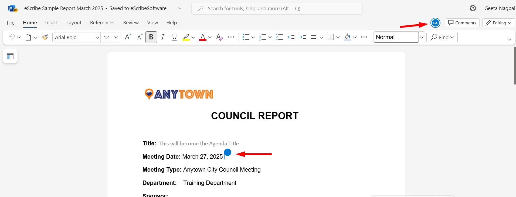Increase the paragraph indent

pyautogui.click(x=303, y=37)
